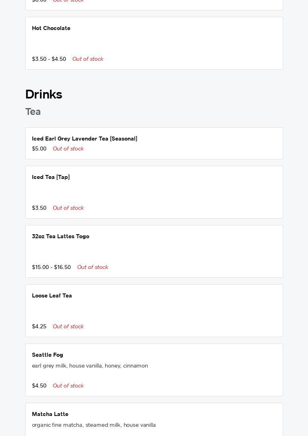Viewport: 308px width, 436px height.
Task: Click Out of stock on 32oz Tea Lattes Togo
Action: coord(92,267)
